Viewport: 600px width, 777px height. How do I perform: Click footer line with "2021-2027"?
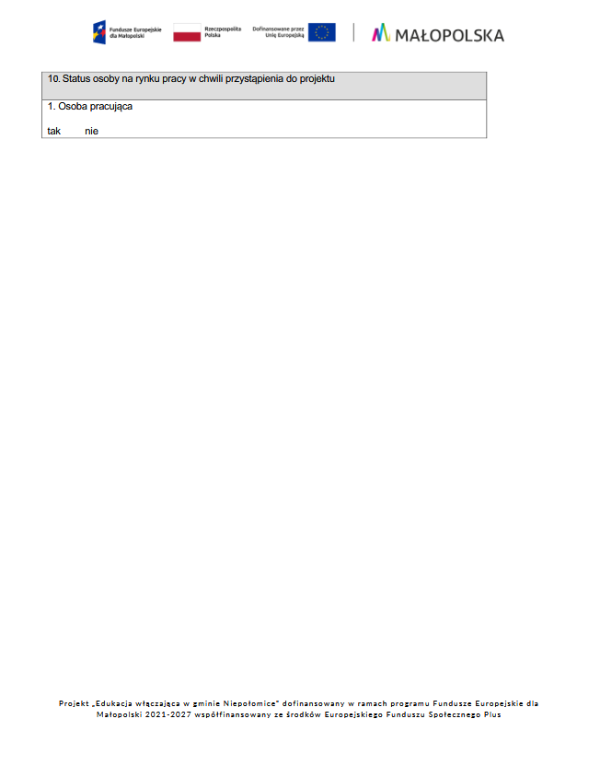point(298,714)
